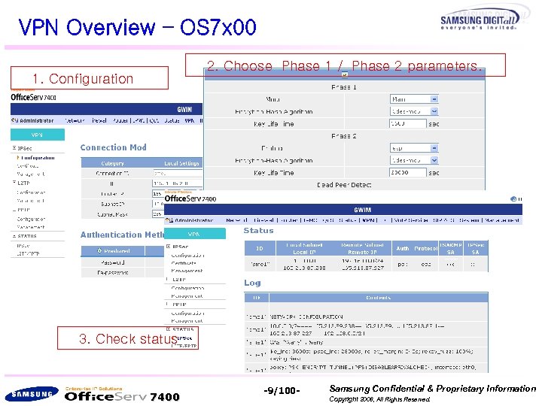Viewport: 542px width, 406px height.
Task: Select Configuration under L2TP in status sidebar
Action: click(x=187, y=287)
